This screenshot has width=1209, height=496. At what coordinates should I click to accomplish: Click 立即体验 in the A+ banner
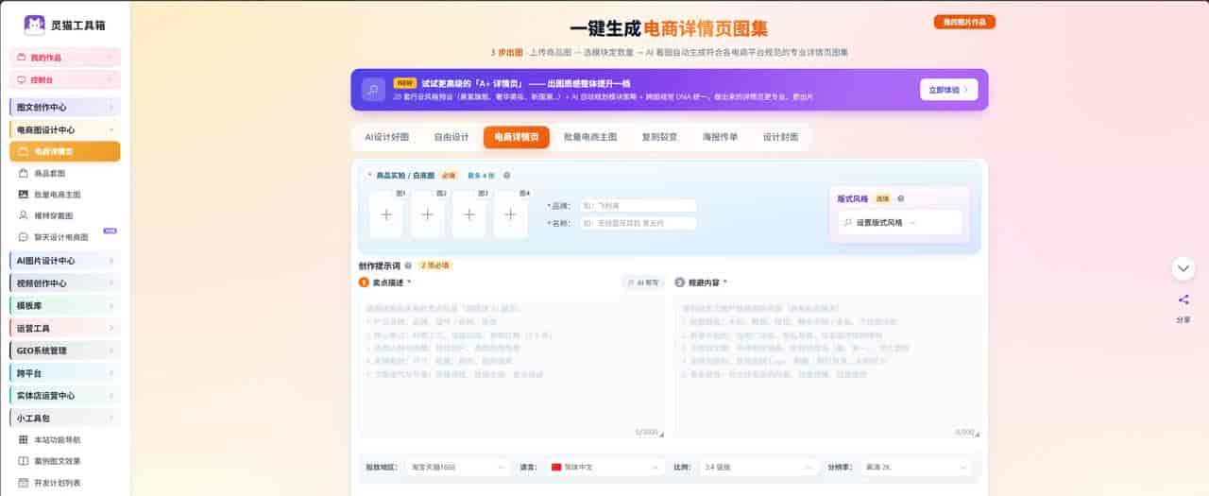(948, 90)
